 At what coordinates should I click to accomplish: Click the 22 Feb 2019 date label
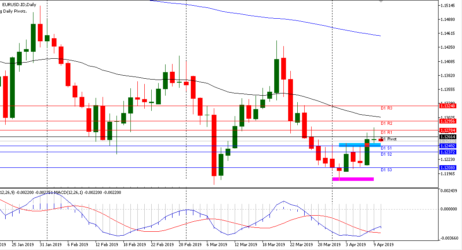163,245
